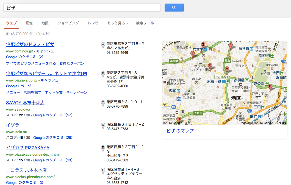Click the 03-3585-4646 phone number
Image resolution: width=291 pixels, height=185 pixels.
point(117,53)
